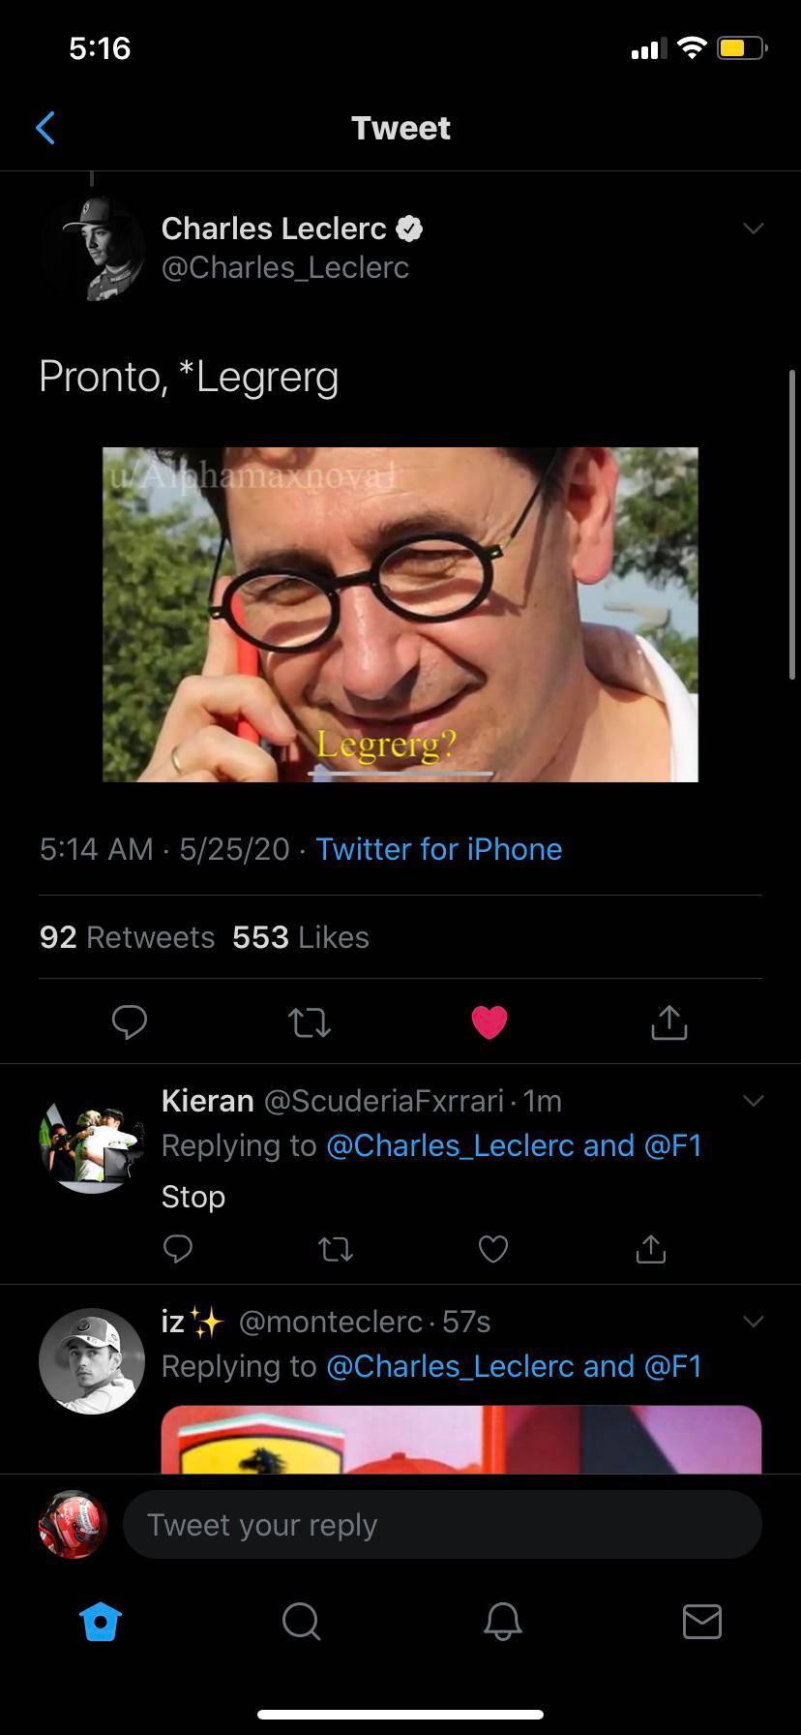Tap the 'Tweet your reply' field

[442, 1524]
